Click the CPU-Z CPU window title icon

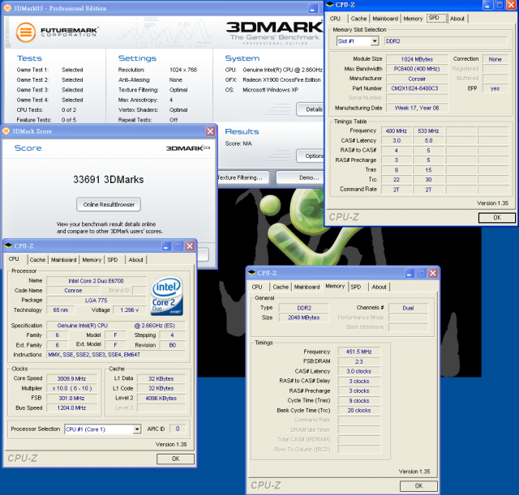(9, 245)
